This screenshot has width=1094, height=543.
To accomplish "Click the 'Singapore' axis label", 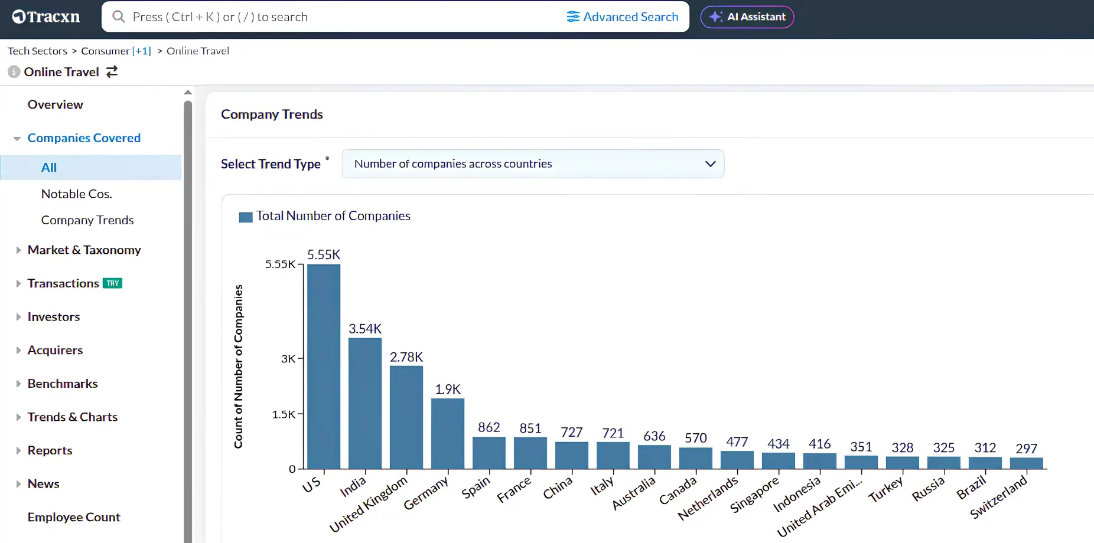I will tap(754, 495).
